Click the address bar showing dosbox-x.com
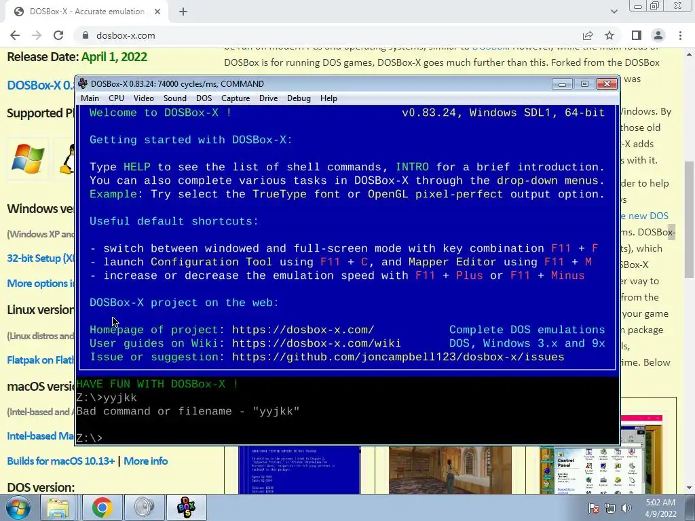Image resolution: width=695 pixels, height=521 pixels. (328, 35)
